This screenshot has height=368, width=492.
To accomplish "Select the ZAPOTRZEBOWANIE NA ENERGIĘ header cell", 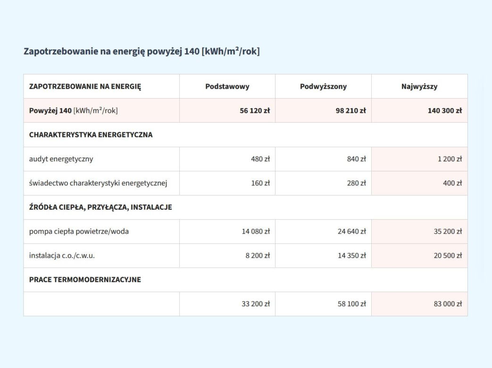I will click(x=101, y=86).
